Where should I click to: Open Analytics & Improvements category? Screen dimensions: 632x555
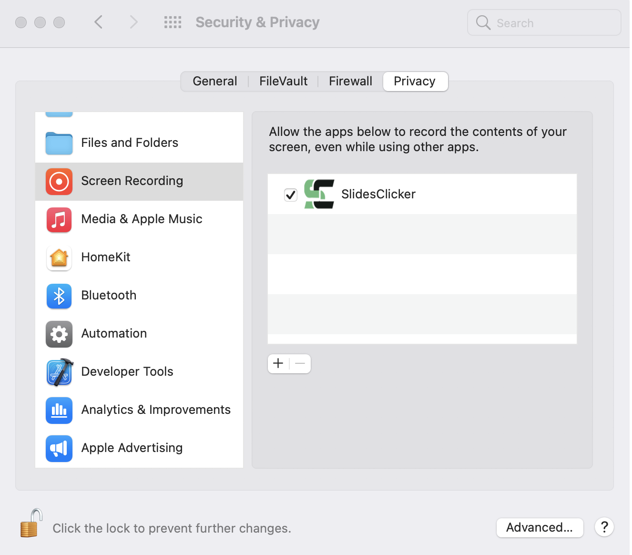[139, 411]
